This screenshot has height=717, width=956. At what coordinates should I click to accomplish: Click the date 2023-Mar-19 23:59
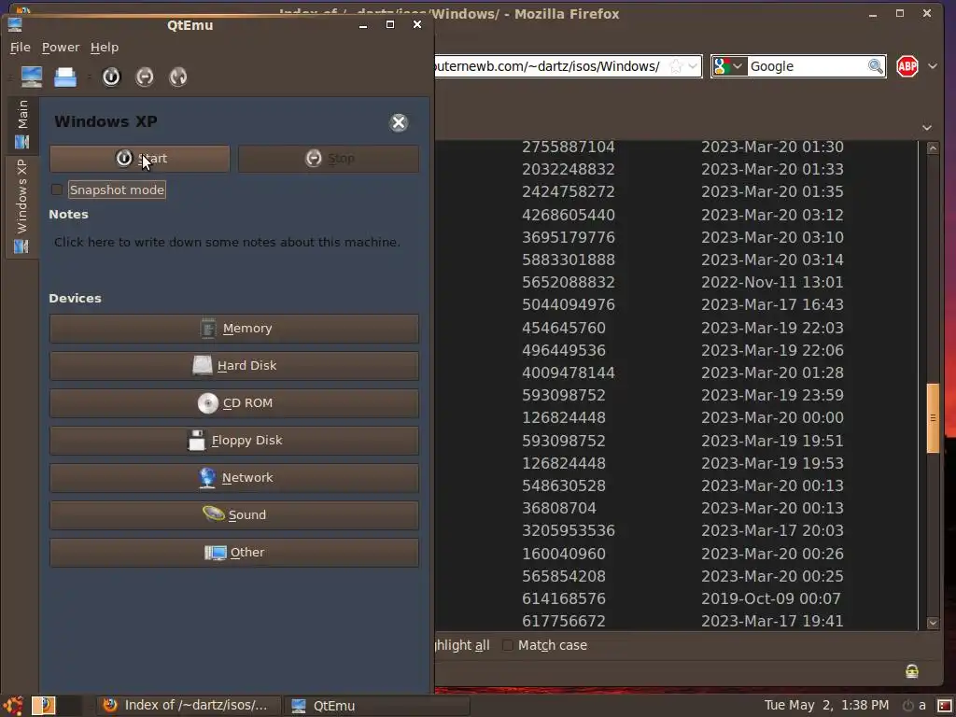(772, 395)
